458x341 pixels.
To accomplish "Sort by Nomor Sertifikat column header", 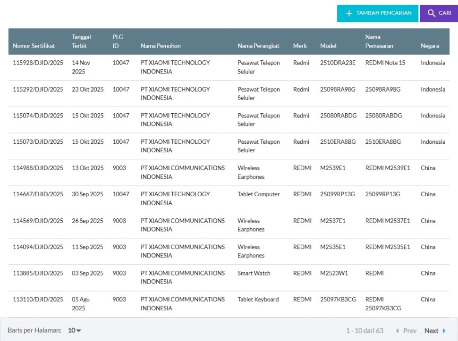I will click(x=34, y=46).
